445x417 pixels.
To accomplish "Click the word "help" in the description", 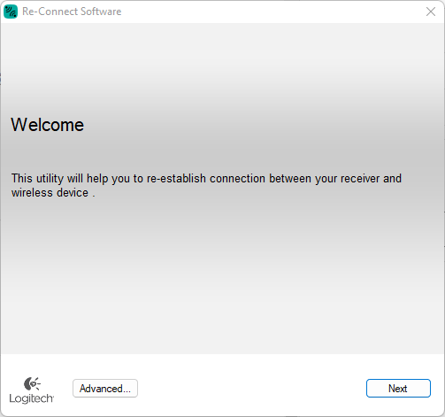I will point(97,179).
